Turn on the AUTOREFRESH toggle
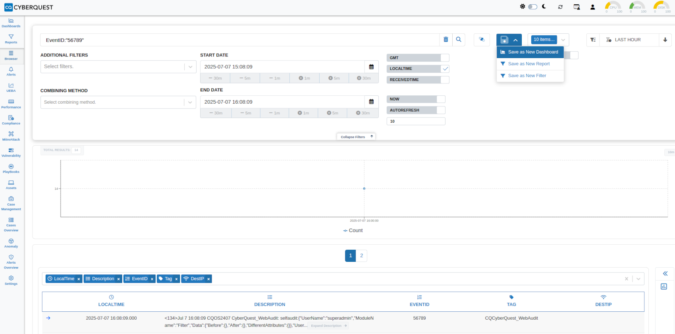 pos(441,110)
